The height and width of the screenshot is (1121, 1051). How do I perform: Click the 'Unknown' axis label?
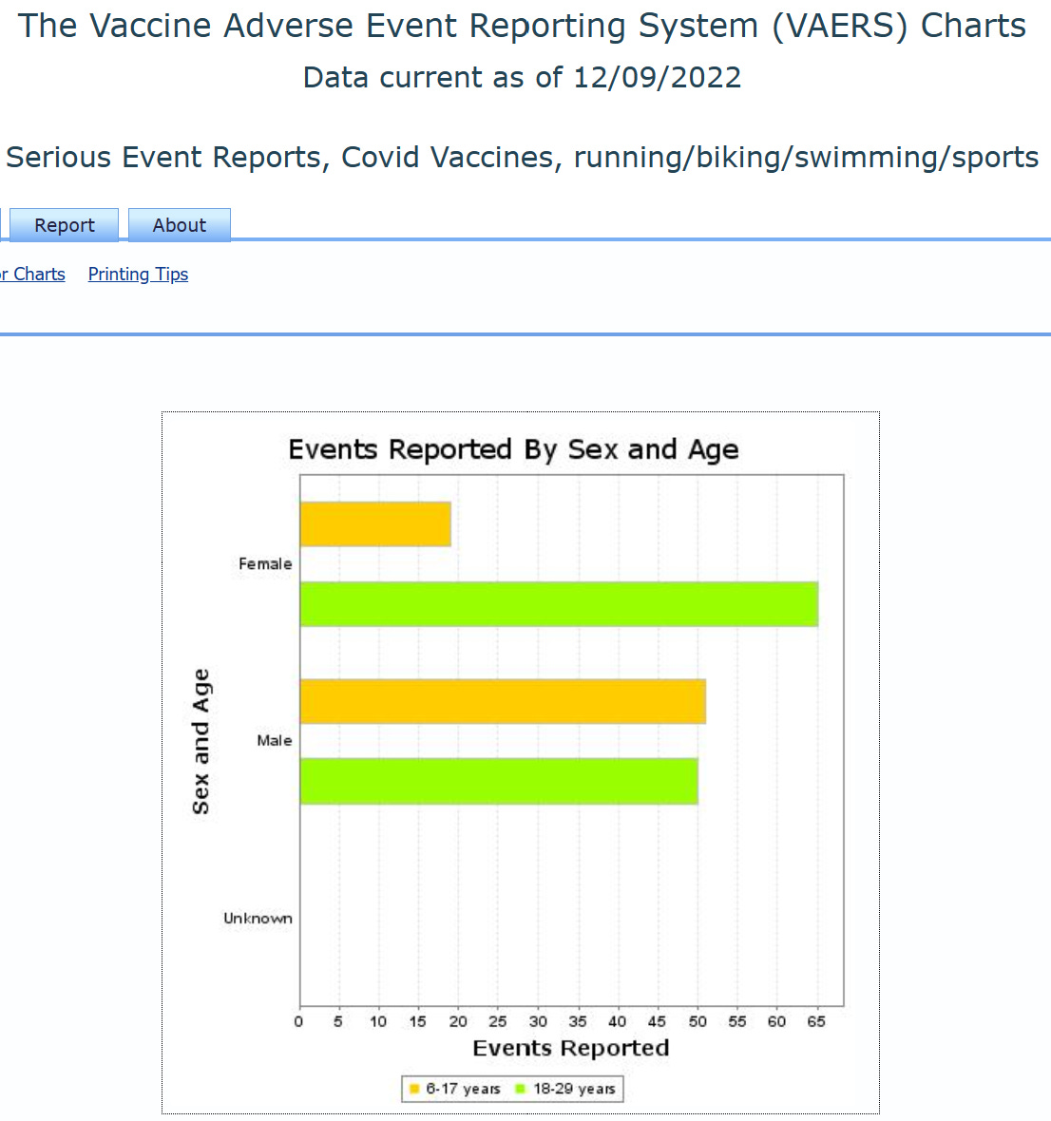coord(258,918)
